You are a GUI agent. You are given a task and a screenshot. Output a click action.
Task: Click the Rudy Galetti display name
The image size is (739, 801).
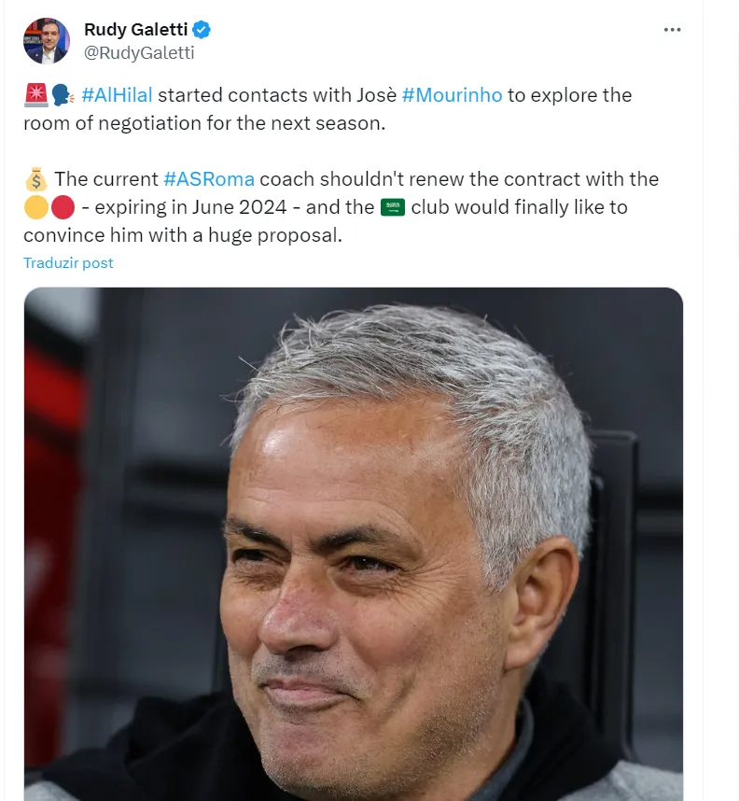(135, 30)
